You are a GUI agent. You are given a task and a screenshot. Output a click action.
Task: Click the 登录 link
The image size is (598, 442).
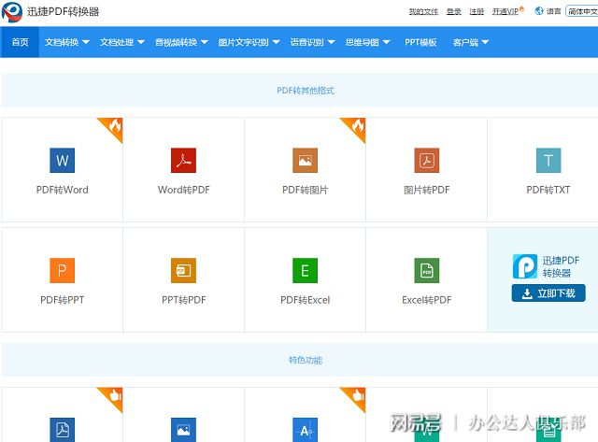(454, 11)
